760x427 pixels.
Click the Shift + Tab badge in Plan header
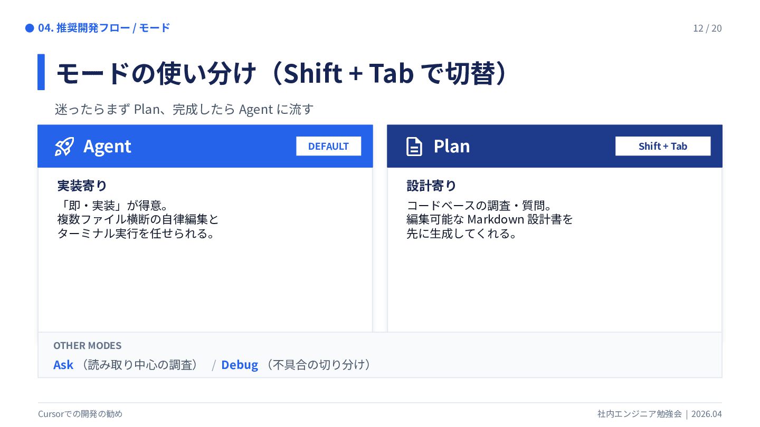pyautogui.click(x=662, y=146)
